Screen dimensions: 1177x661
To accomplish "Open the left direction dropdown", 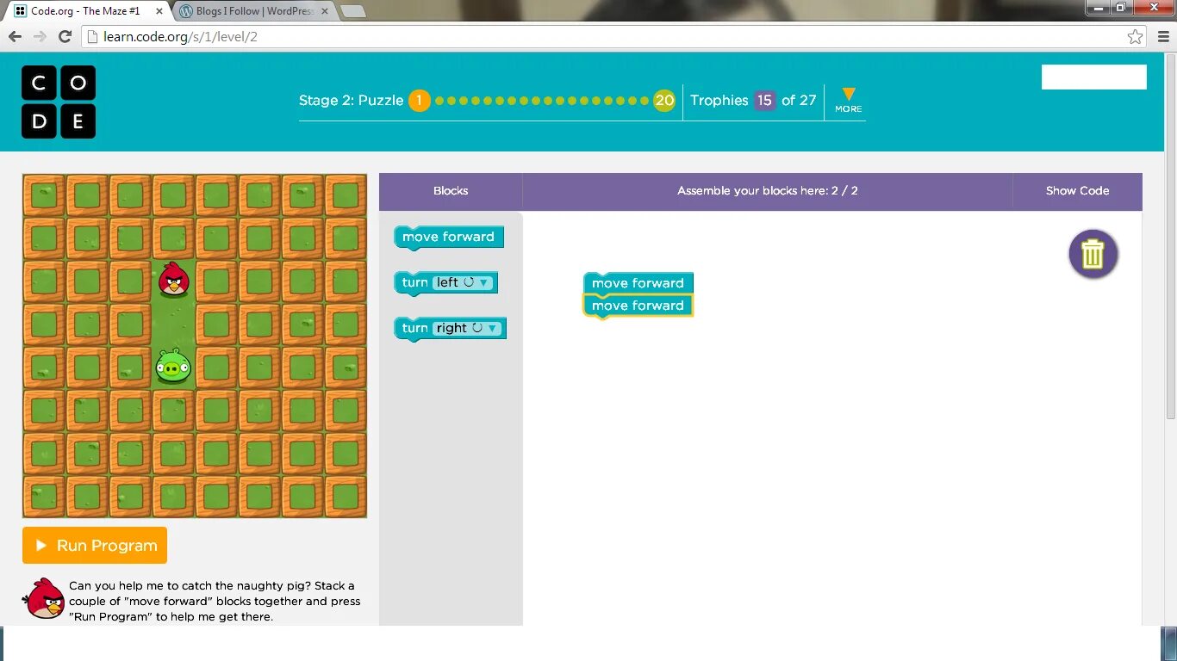I will coord(464,282).
